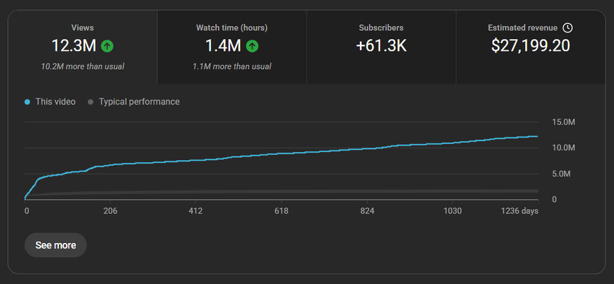Click the grey dot for Typical performance legend
The width and height of the screenshot is (614, 284).
91,102
